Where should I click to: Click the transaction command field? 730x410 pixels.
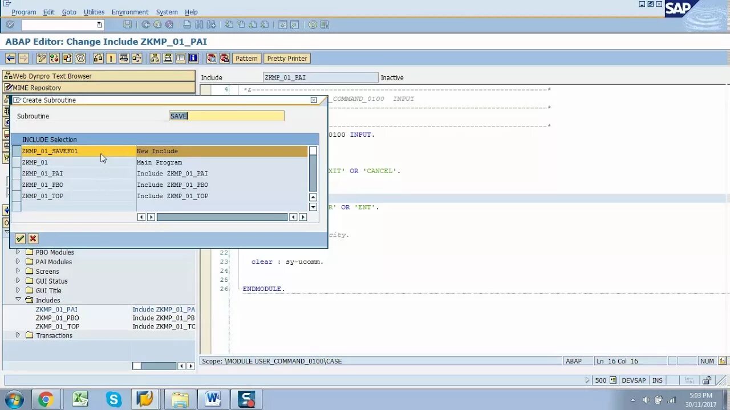(63, 24)
